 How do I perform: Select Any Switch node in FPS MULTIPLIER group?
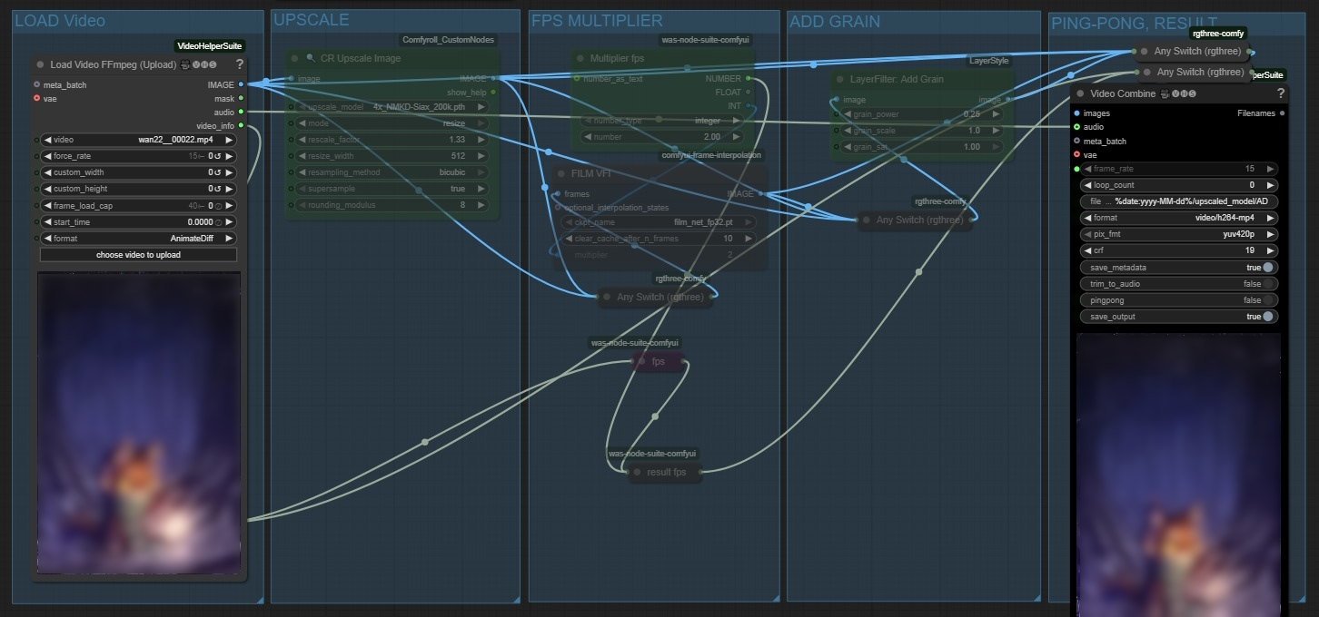(x=656, y=297)
